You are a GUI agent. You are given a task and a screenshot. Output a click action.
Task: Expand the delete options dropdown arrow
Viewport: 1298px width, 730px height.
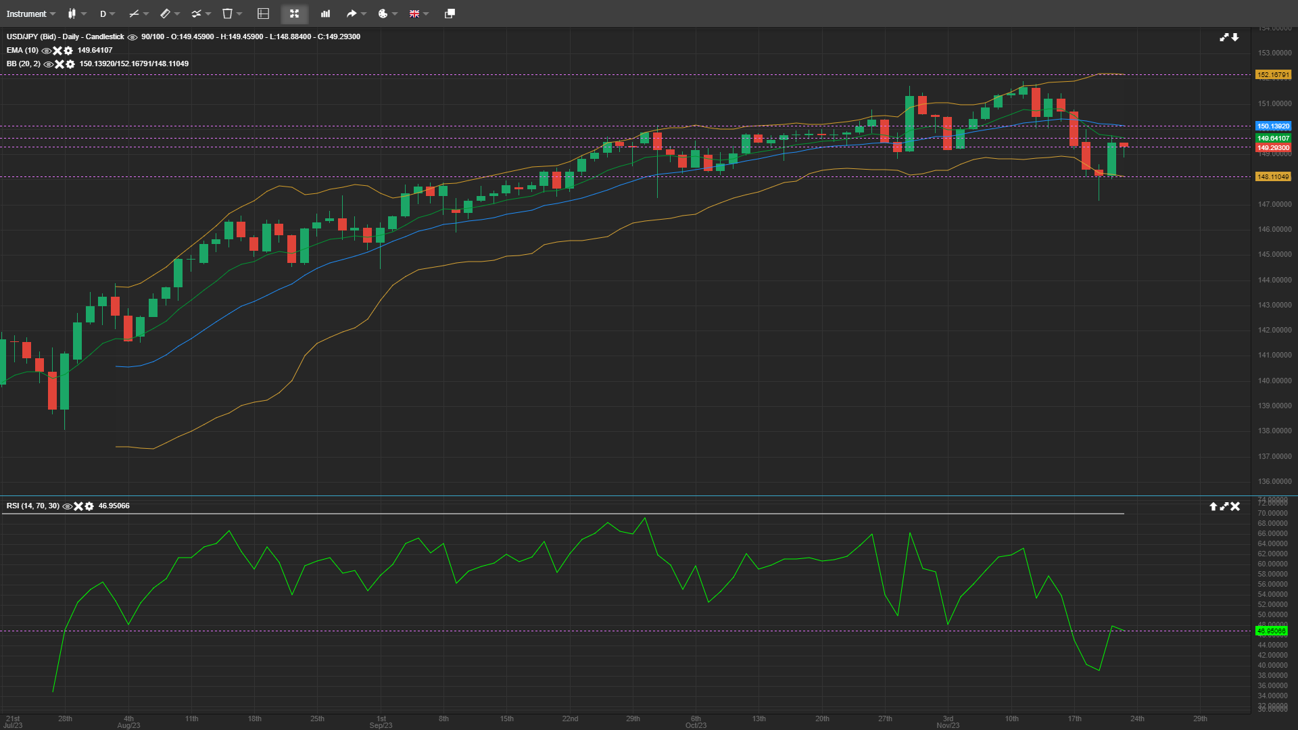pyautogui.click(x=239, y=14)
